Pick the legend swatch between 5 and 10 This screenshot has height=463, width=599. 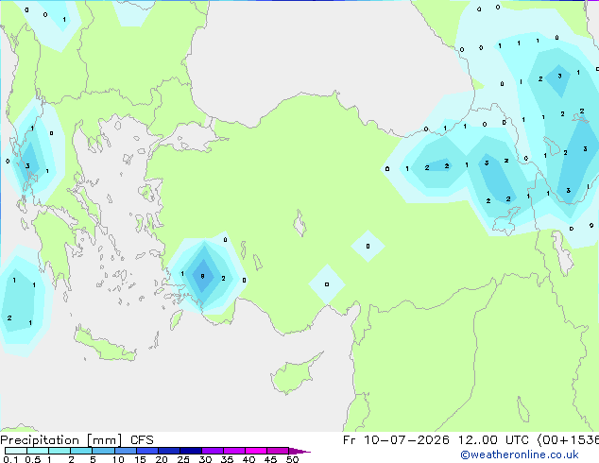(103, 451)
